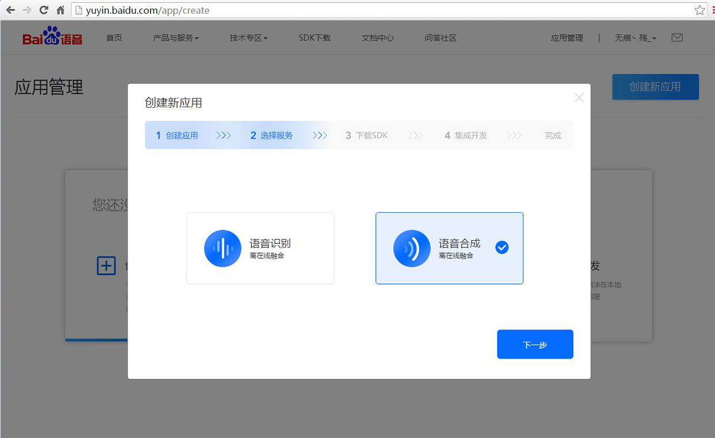Bookmark page with the star icon

point(699,10)
